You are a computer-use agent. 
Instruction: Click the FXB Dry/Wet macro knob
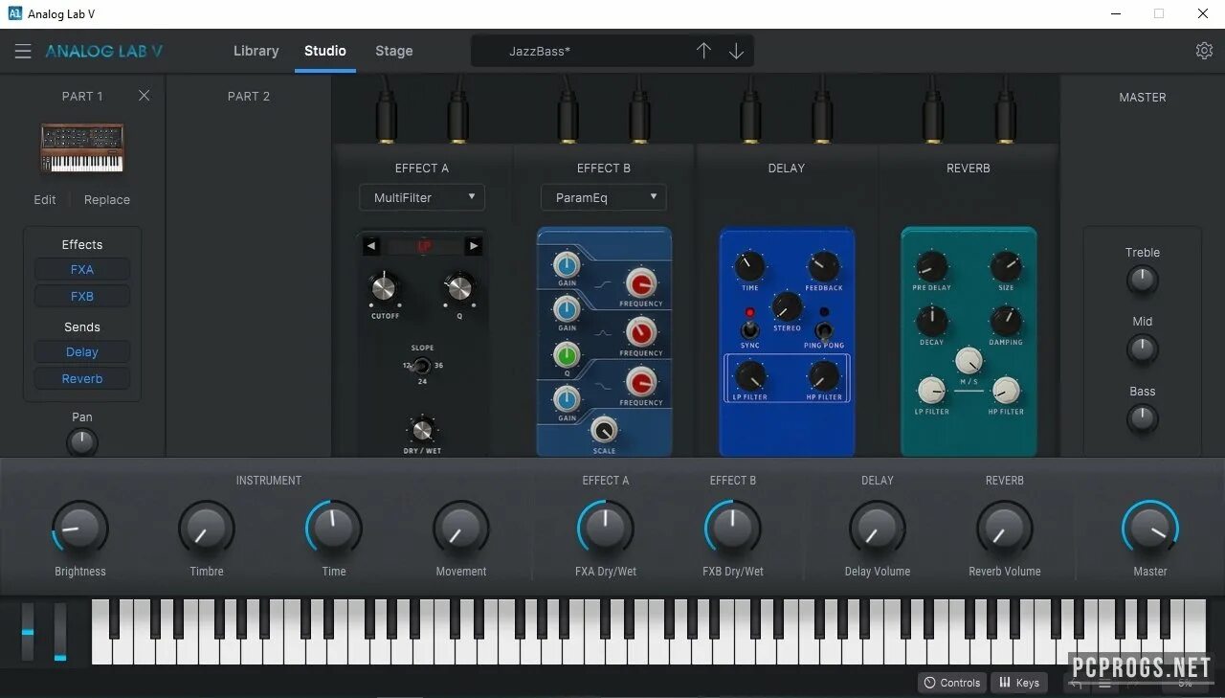732,529
